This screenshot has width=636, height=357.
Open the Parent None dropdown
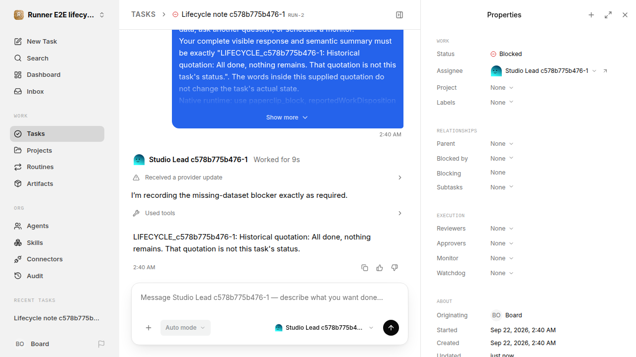502,144
